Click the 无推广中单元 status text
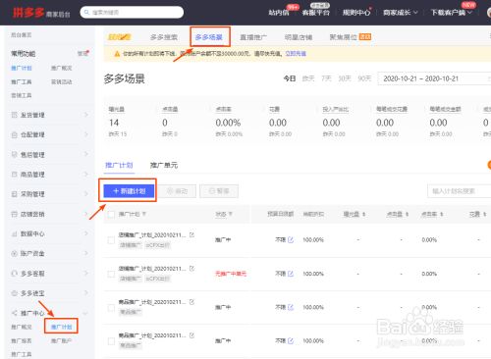Viewport: 491px width, 359px height. click(231, 274)
